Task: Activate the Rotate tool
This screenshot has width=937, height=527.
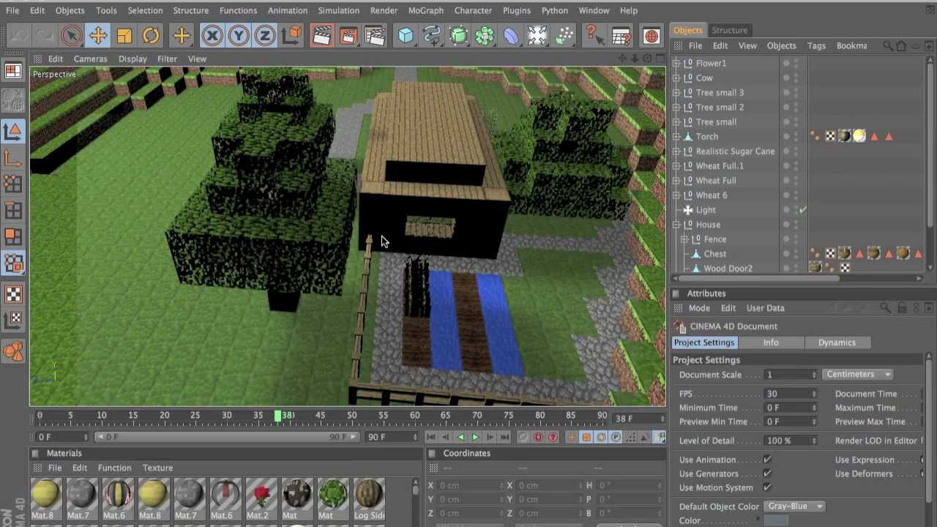Action: (x=151, y=35)
